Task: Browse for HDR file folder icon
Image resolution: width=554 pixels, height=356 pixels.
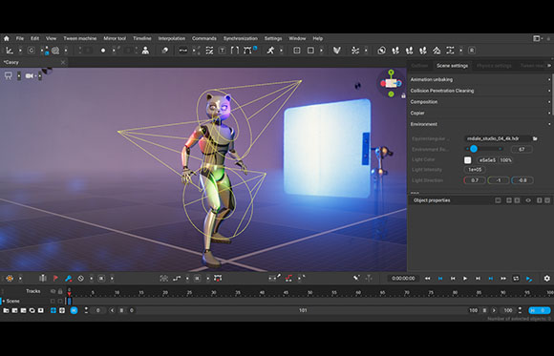Action: (x=535, y=138)
